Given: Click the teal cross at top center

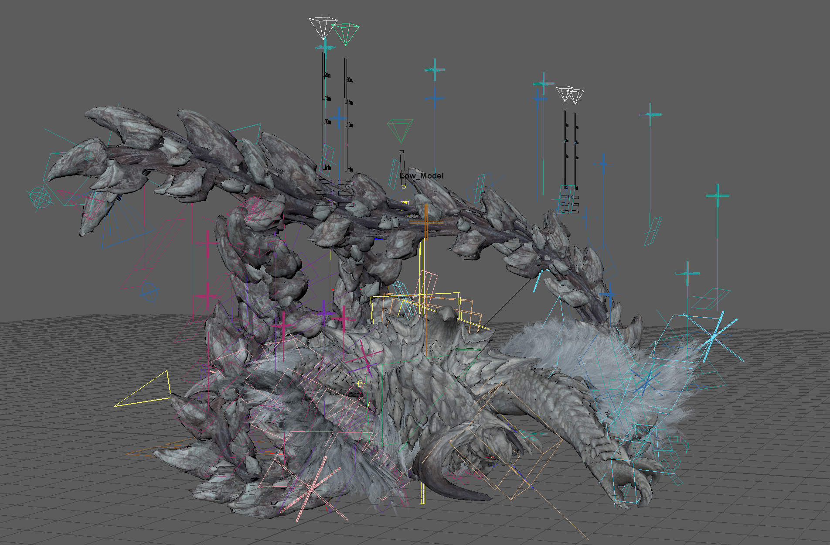Looking at the screenshot, I should (x=435, y=70).
